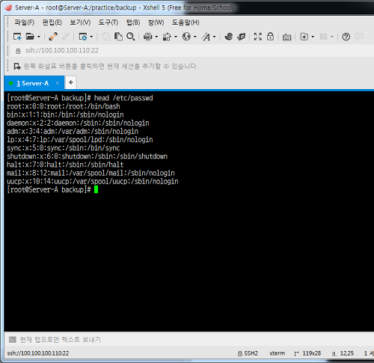The image size is (374, 363).
Task: Open the 파일(F) menu
Action: click(x=24, y=22)
